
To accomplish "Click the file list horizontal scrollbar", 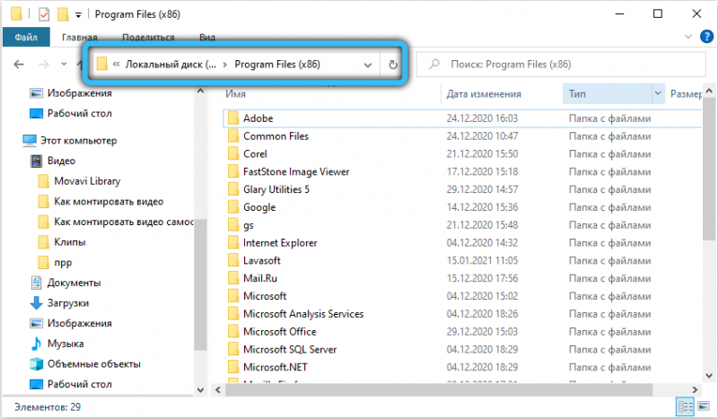I will 439,389.
